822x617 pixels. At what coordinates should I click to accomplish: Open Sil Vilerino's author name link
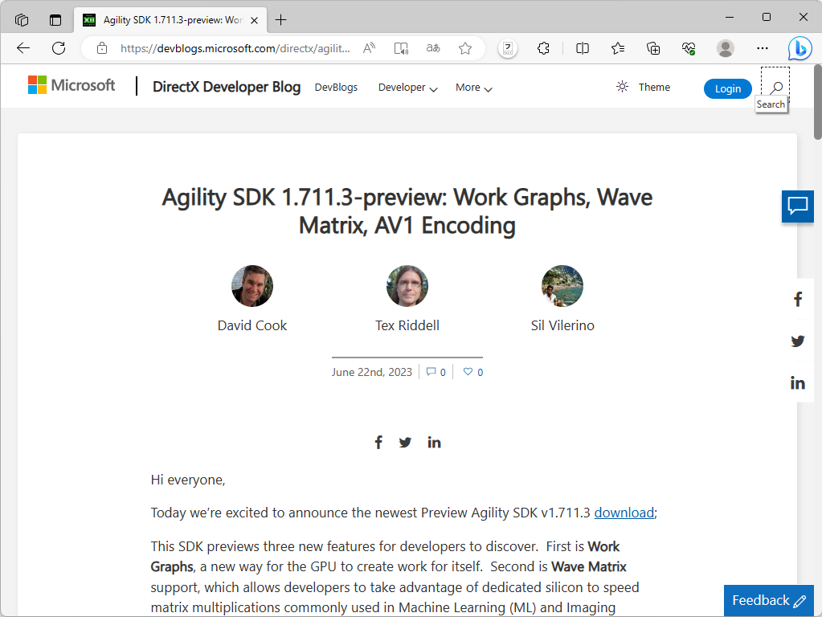point(562,325)
